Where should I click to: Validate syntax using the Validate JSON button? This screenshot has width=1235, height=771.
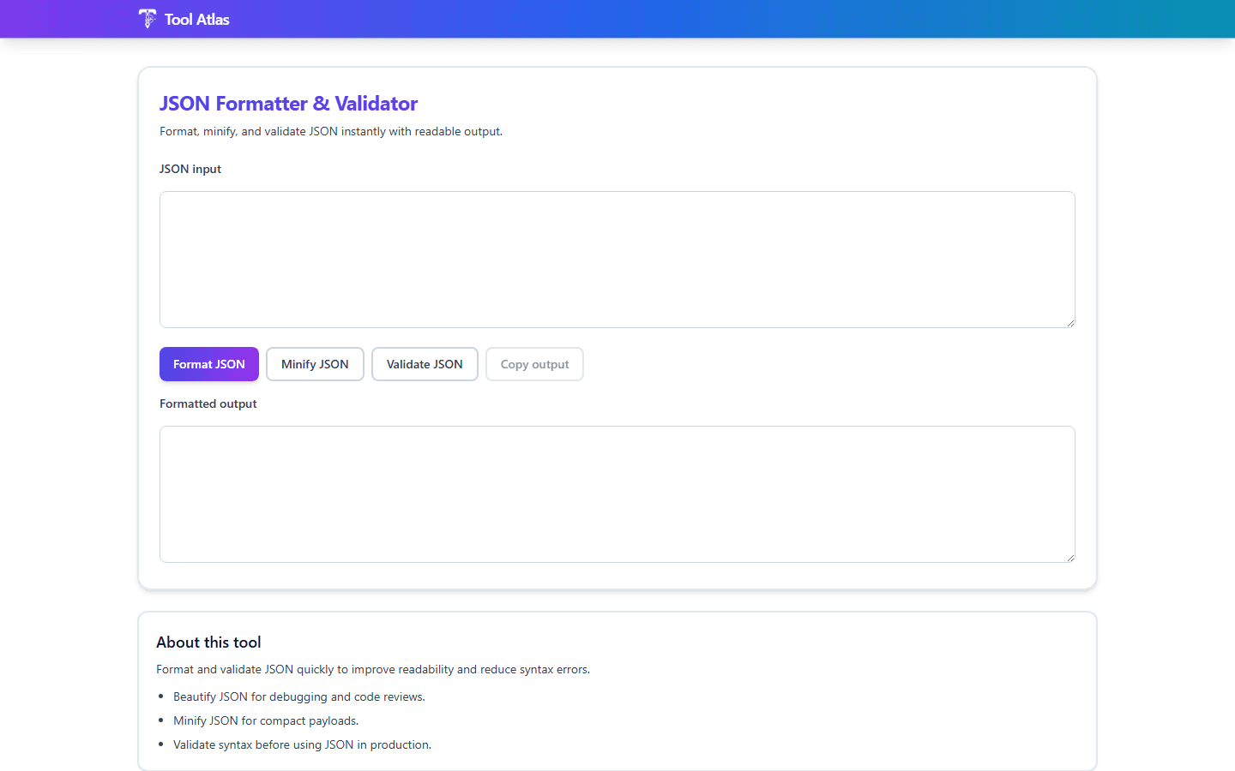click(425, 363)
